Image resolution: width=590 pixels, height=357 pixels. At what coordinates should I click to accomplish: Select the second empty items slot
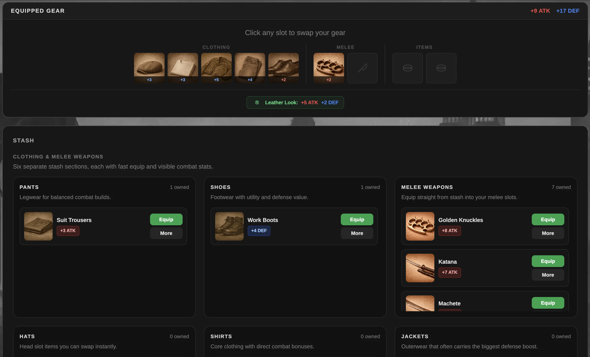coord(441,68)
